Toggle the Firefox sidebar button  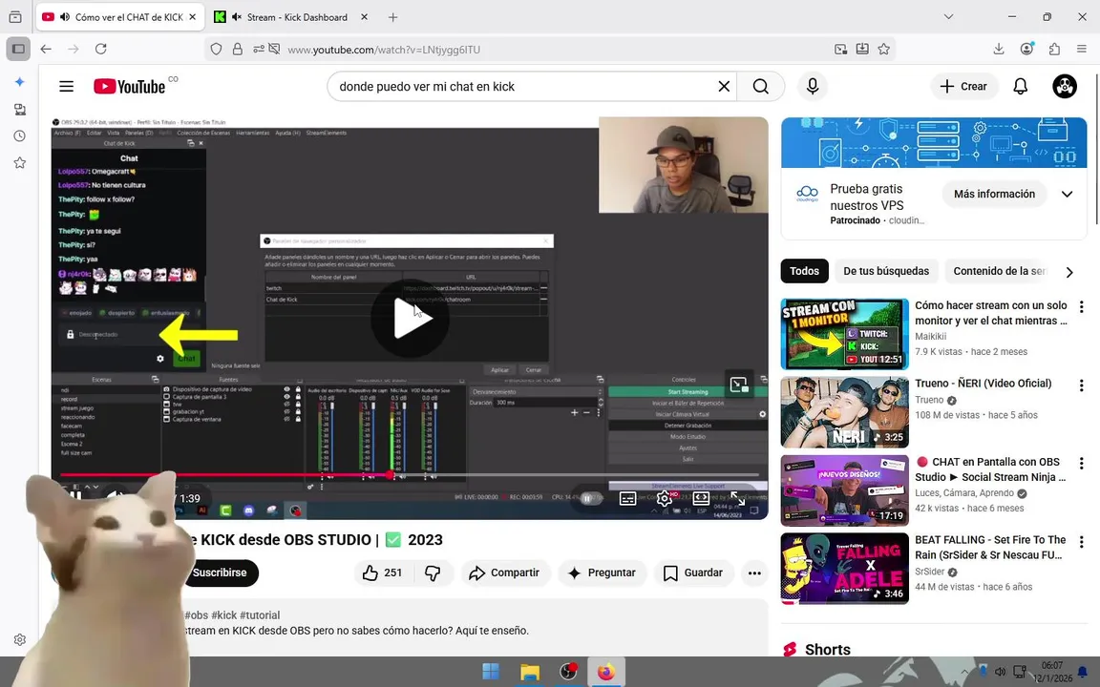click(x=19, y=49)
